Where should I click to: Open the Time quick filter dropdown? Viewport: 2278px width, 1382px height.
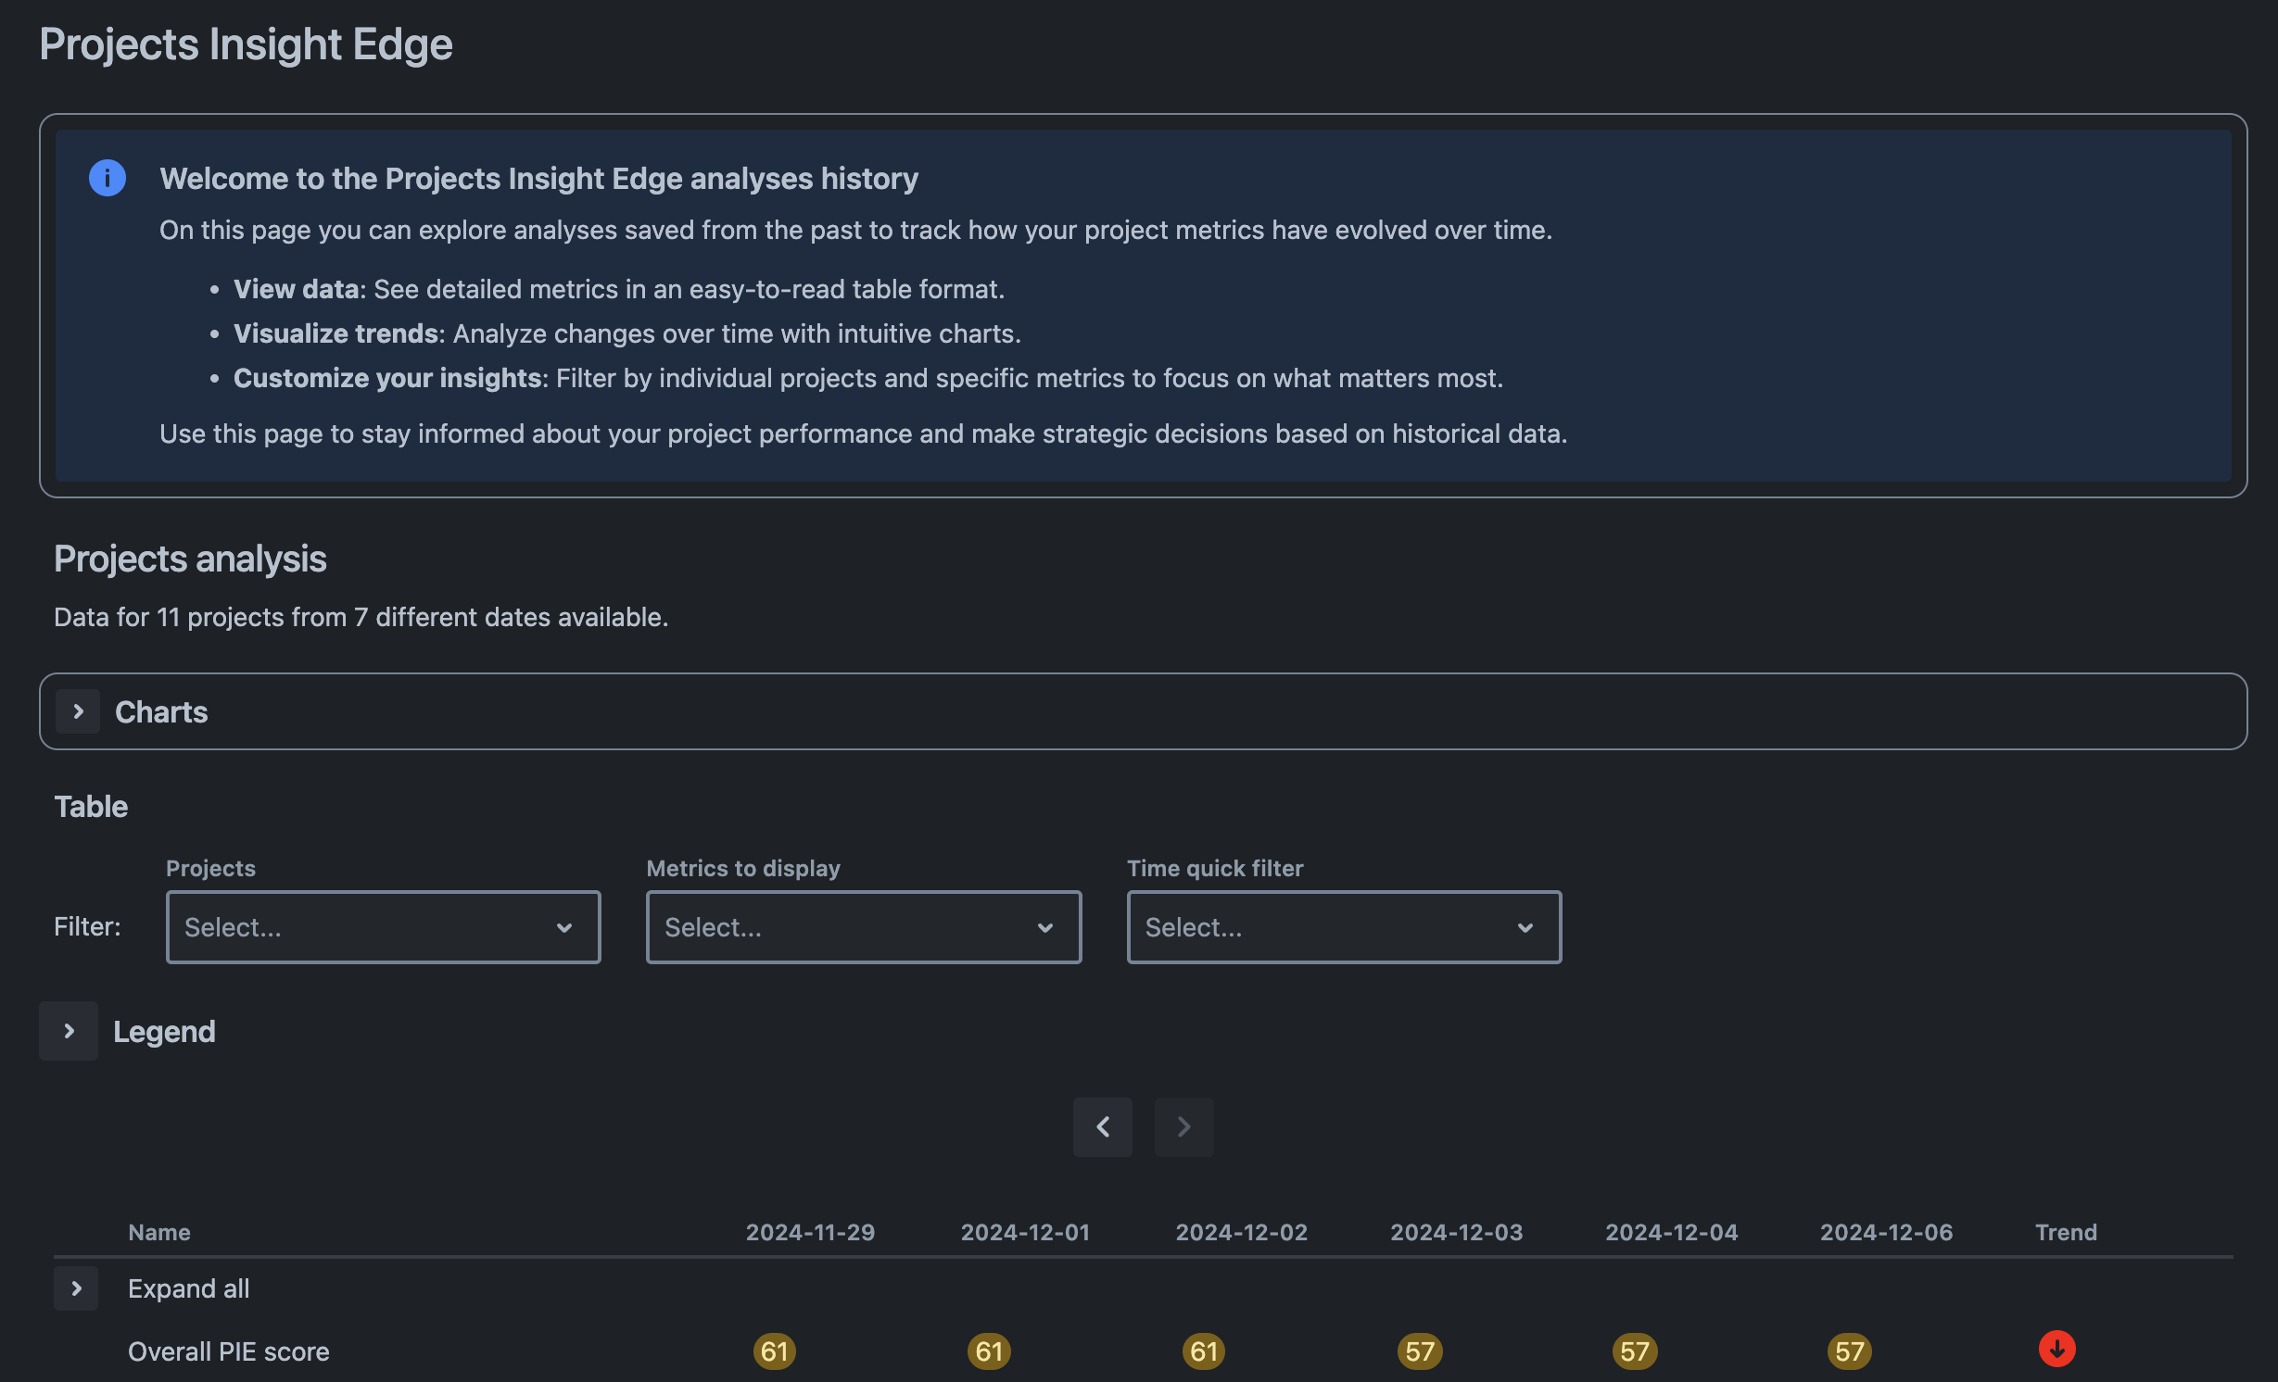[x=1343, y=927]
